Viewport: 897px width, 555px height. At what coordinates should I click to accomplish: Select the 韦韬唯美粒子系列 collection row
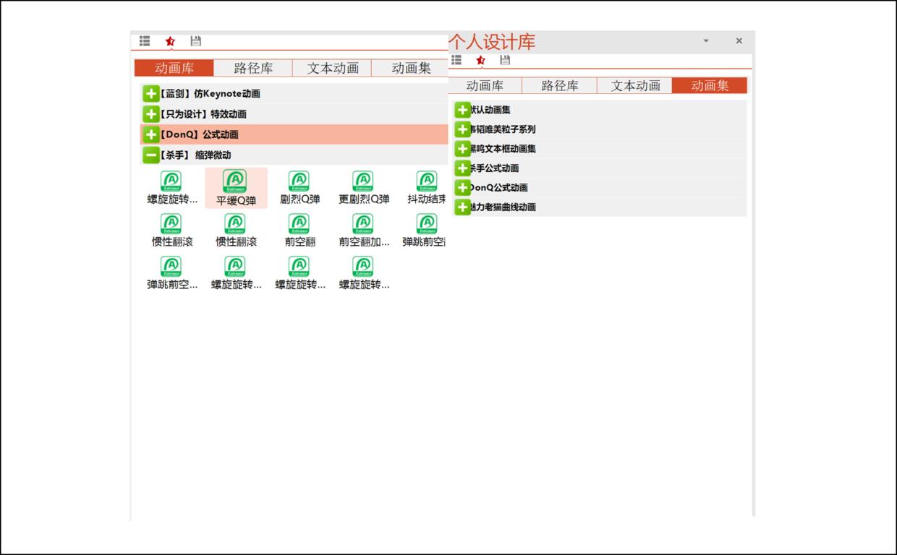click(506, 129)
